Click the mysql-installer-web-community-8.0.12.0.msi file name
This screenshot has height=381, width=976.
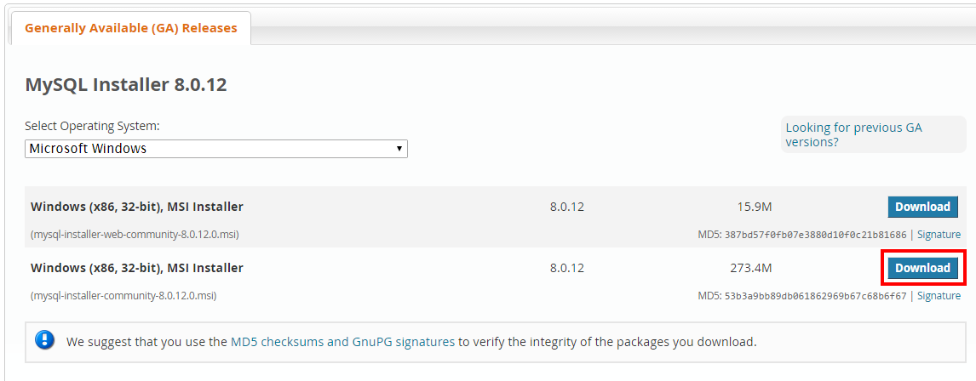coord(135,235)
